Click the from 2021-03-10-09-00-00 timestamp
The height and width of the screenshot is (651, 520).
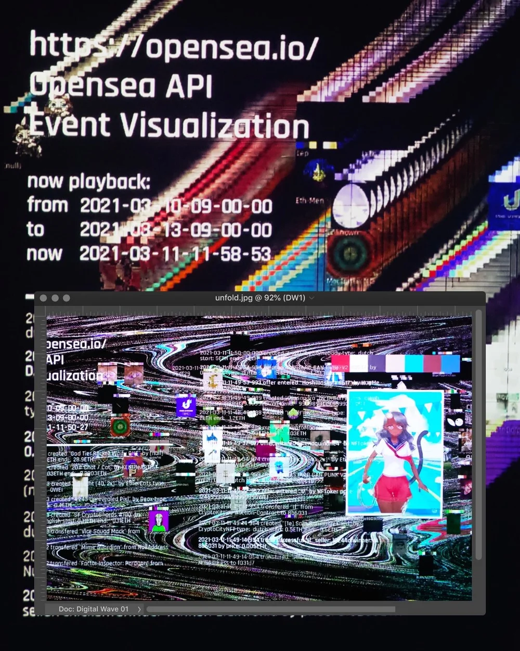coord(150,206)
